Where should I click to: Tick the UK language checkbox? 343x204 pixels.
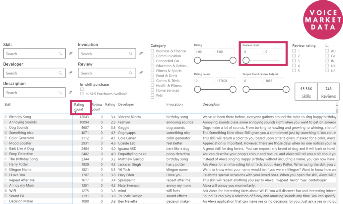click(x=327, y=66)
